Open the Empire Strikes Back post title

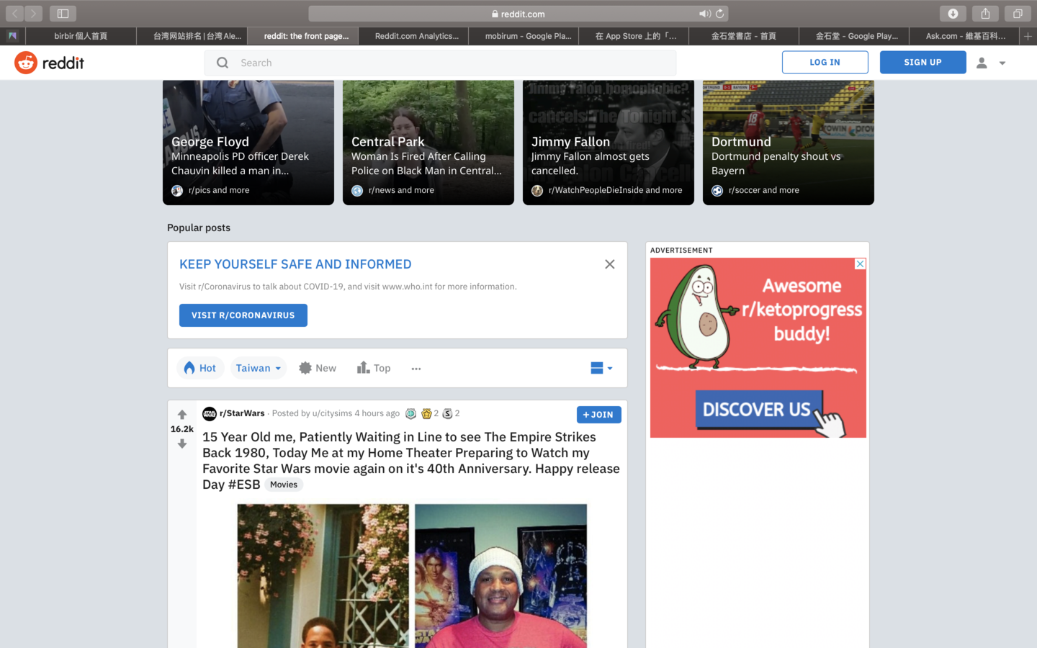411,461
